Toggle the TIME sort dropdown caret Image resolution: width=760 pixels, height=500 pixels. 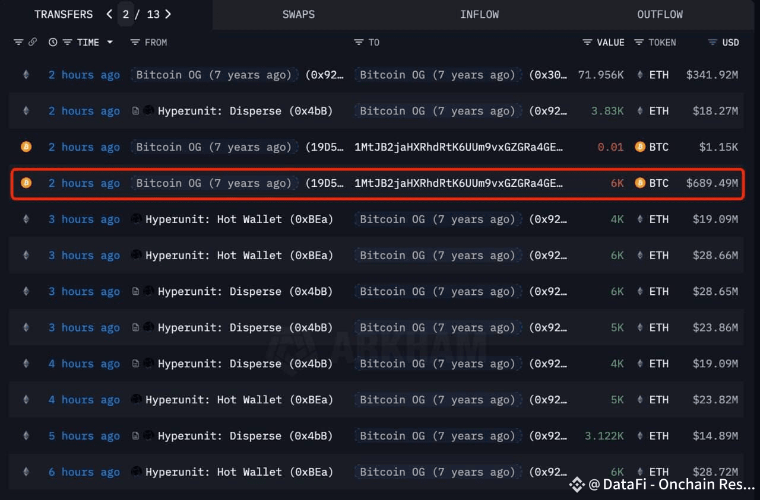coord(110,42)
